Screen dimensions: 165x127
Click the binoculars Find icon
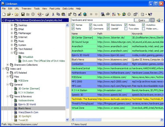(103, 14)
